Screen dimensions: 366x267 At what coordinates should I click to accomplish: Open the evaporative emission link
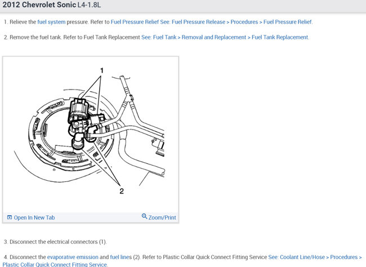coord(73,257)
